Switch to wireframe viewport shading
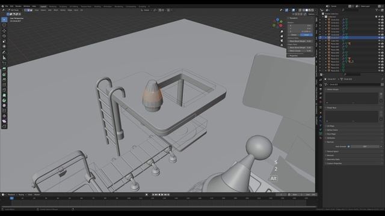This screenshot has height=216, width=385. coord(304,10)
